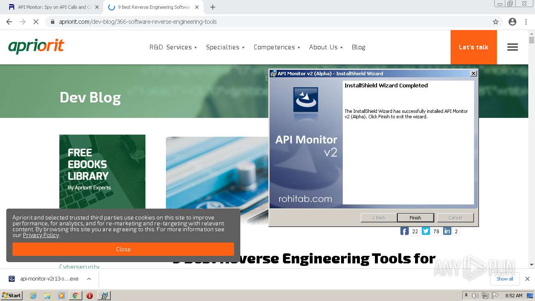Open Windows Explorer from the taskbar
Screen dimensions: 535x301
pos(47,296)
